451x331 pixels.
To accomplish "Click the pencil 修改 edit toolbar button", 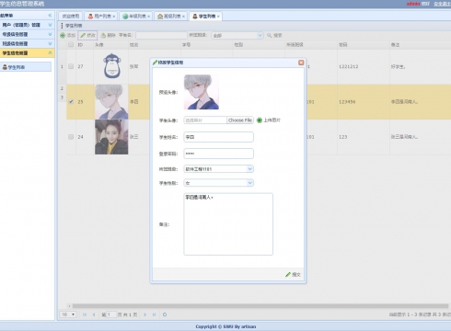I will [x=87, y=36].
